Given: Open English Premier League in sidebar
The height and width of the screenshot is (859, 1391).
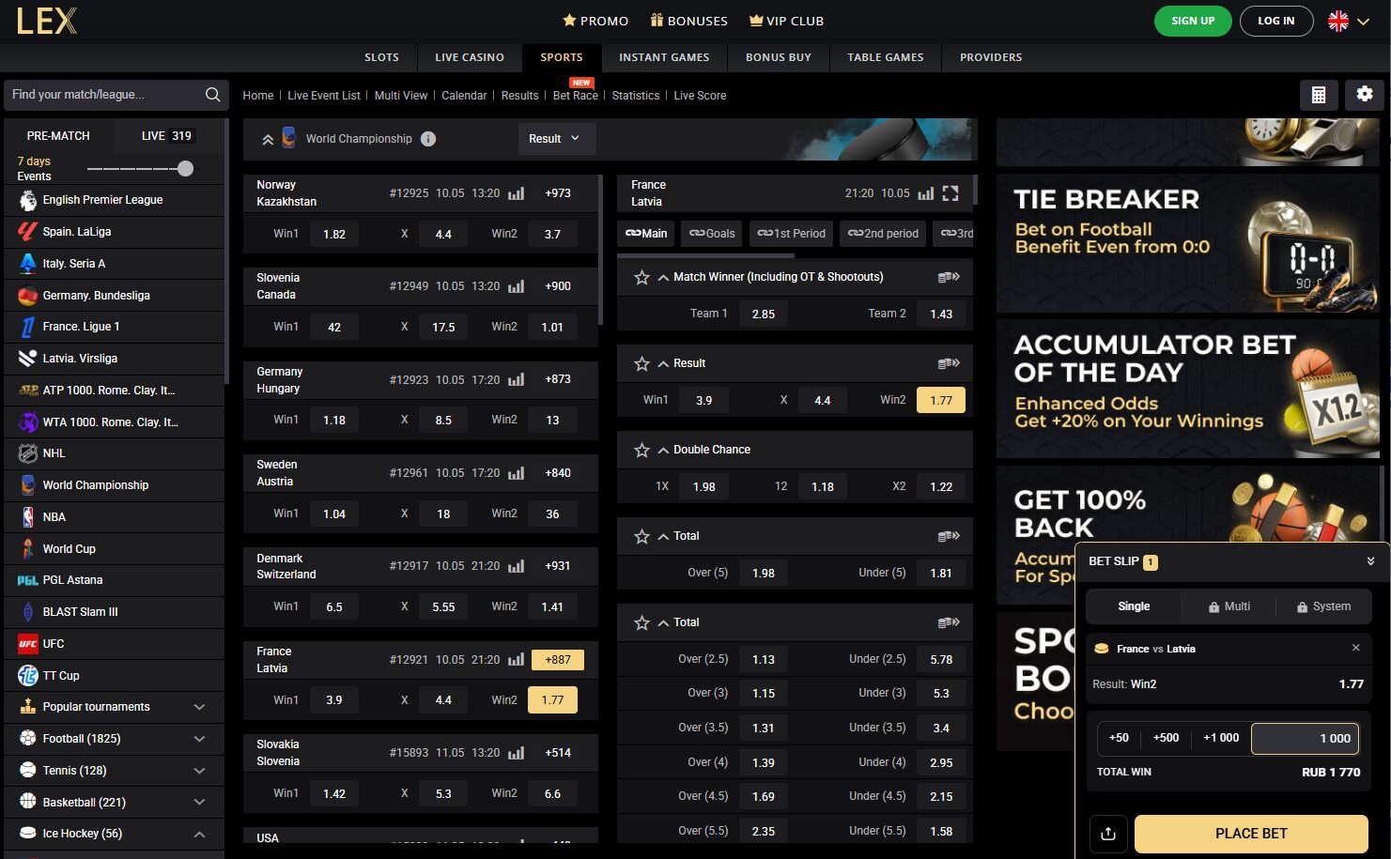Looking at the screenshot, I should coord(114,200).
